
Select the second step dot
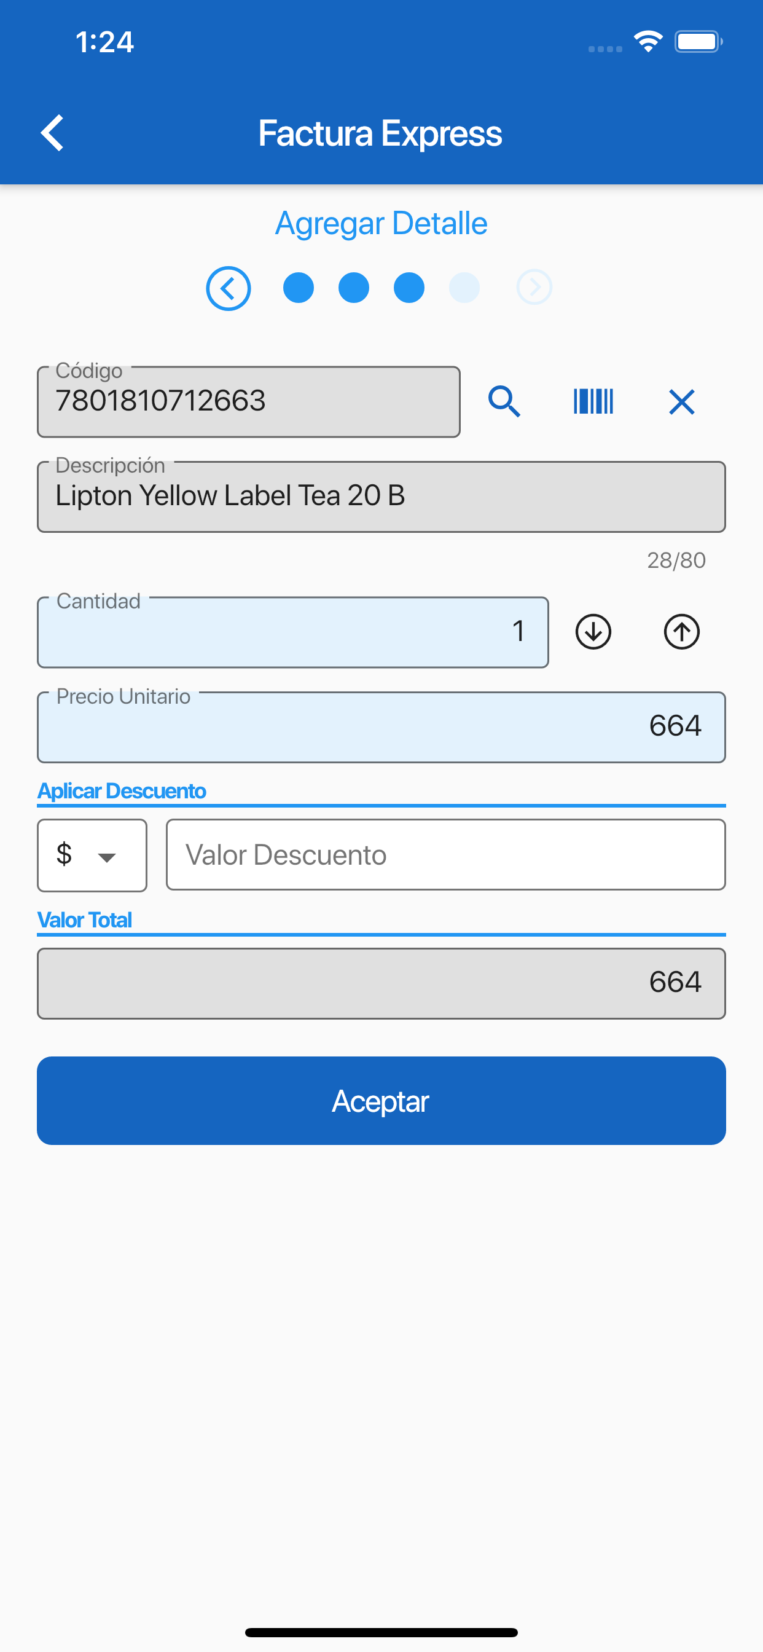point(354,287)
